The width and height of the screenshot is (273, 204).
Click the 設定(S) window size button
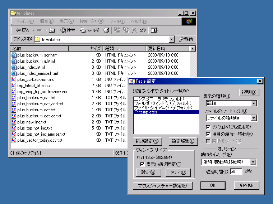pos(148,173)
